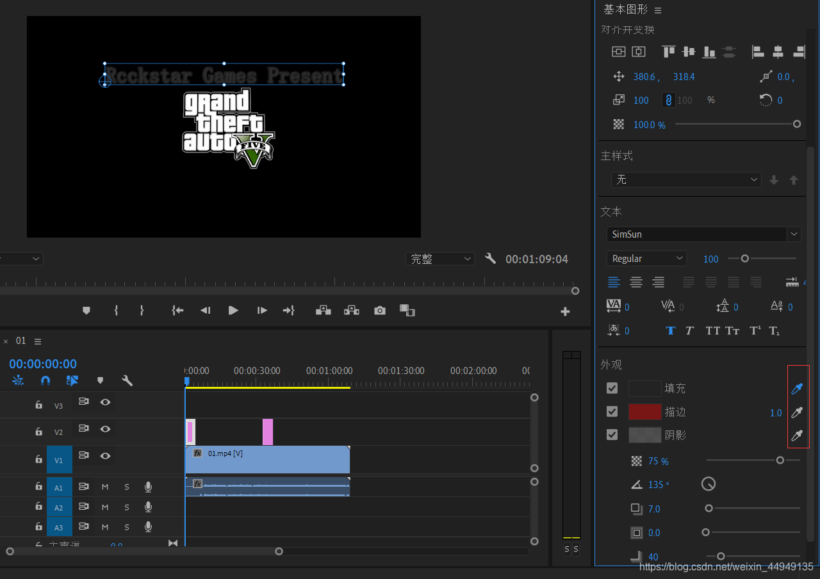Image resolution: width=820 pixels, height=579 pixels.
Task: Hide track V2 with eye icon
Action: tap(105, 428)
